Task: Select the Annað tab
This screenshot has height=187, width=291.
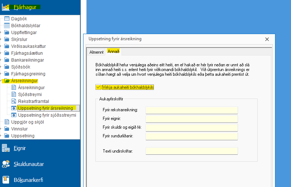Action: 113,51
